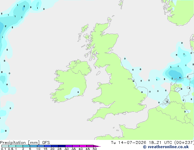
Task: Click the 35–40 mm legend color block
Action: click(x=76, y=146)
